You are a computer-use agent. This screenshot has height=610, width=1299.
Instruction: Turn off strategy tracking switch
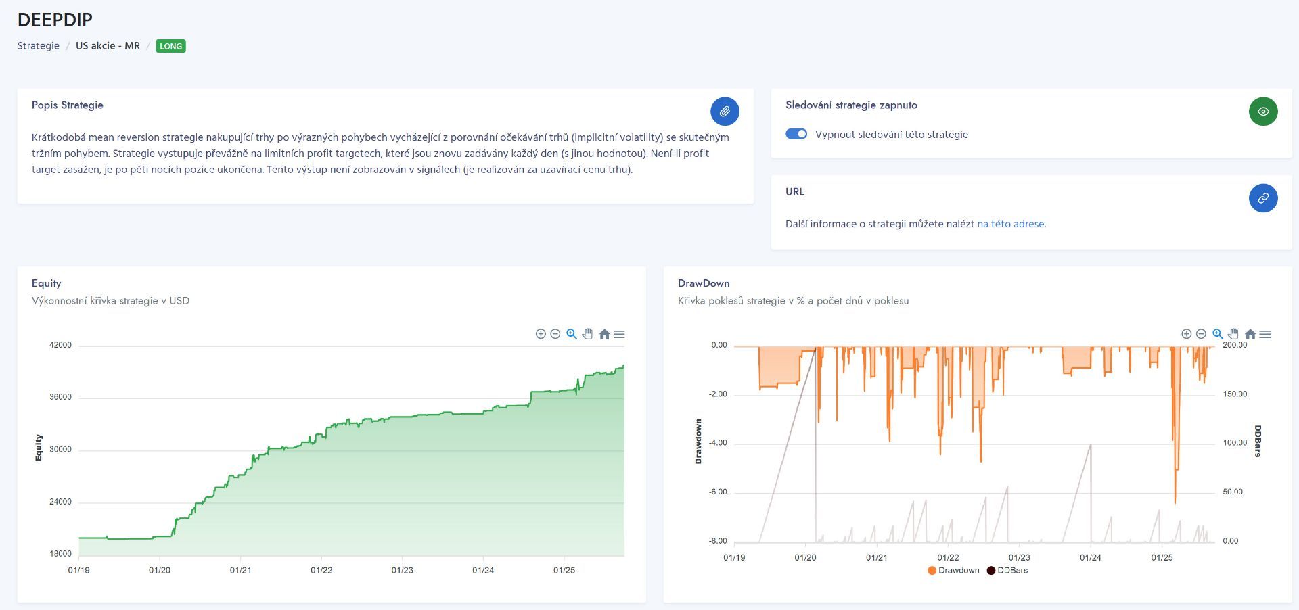coord(796,134)
